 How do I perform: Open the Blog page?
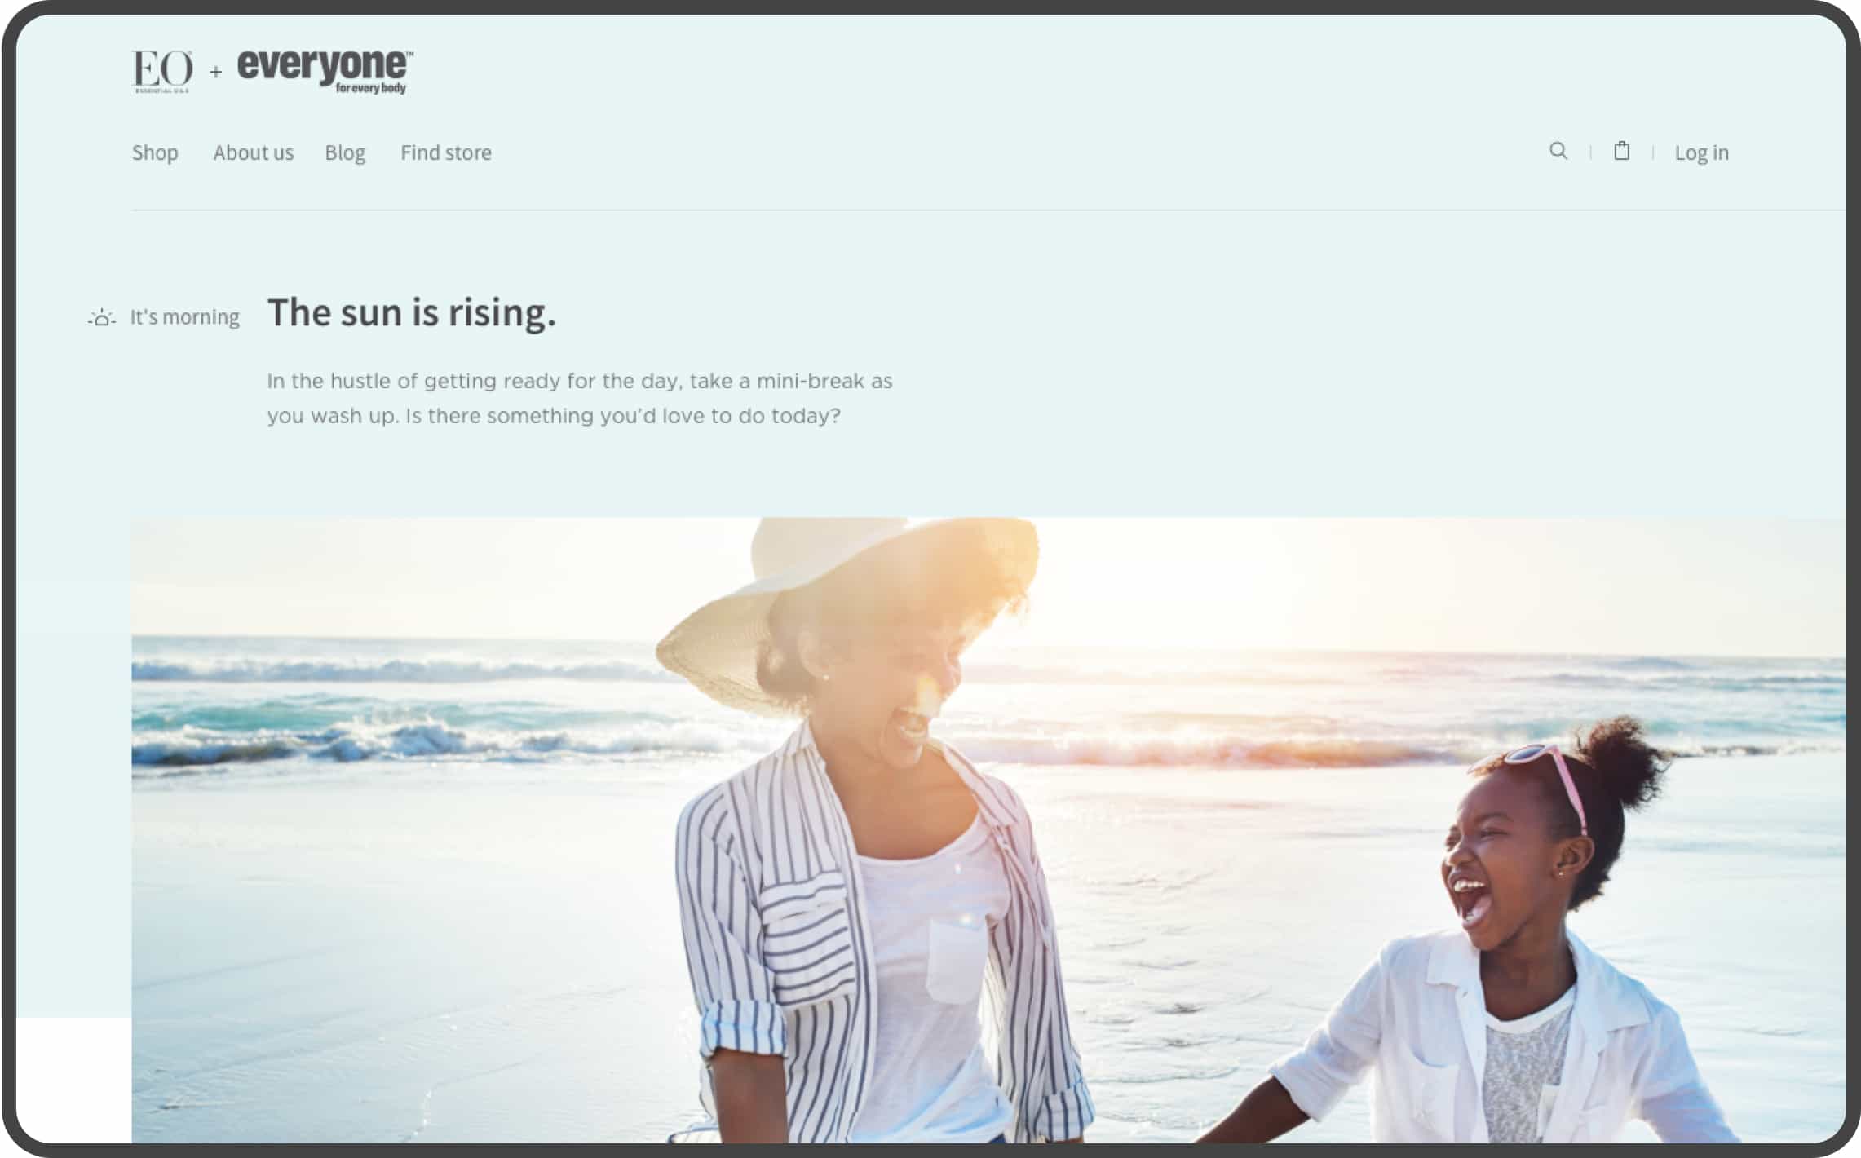(345, 152)
